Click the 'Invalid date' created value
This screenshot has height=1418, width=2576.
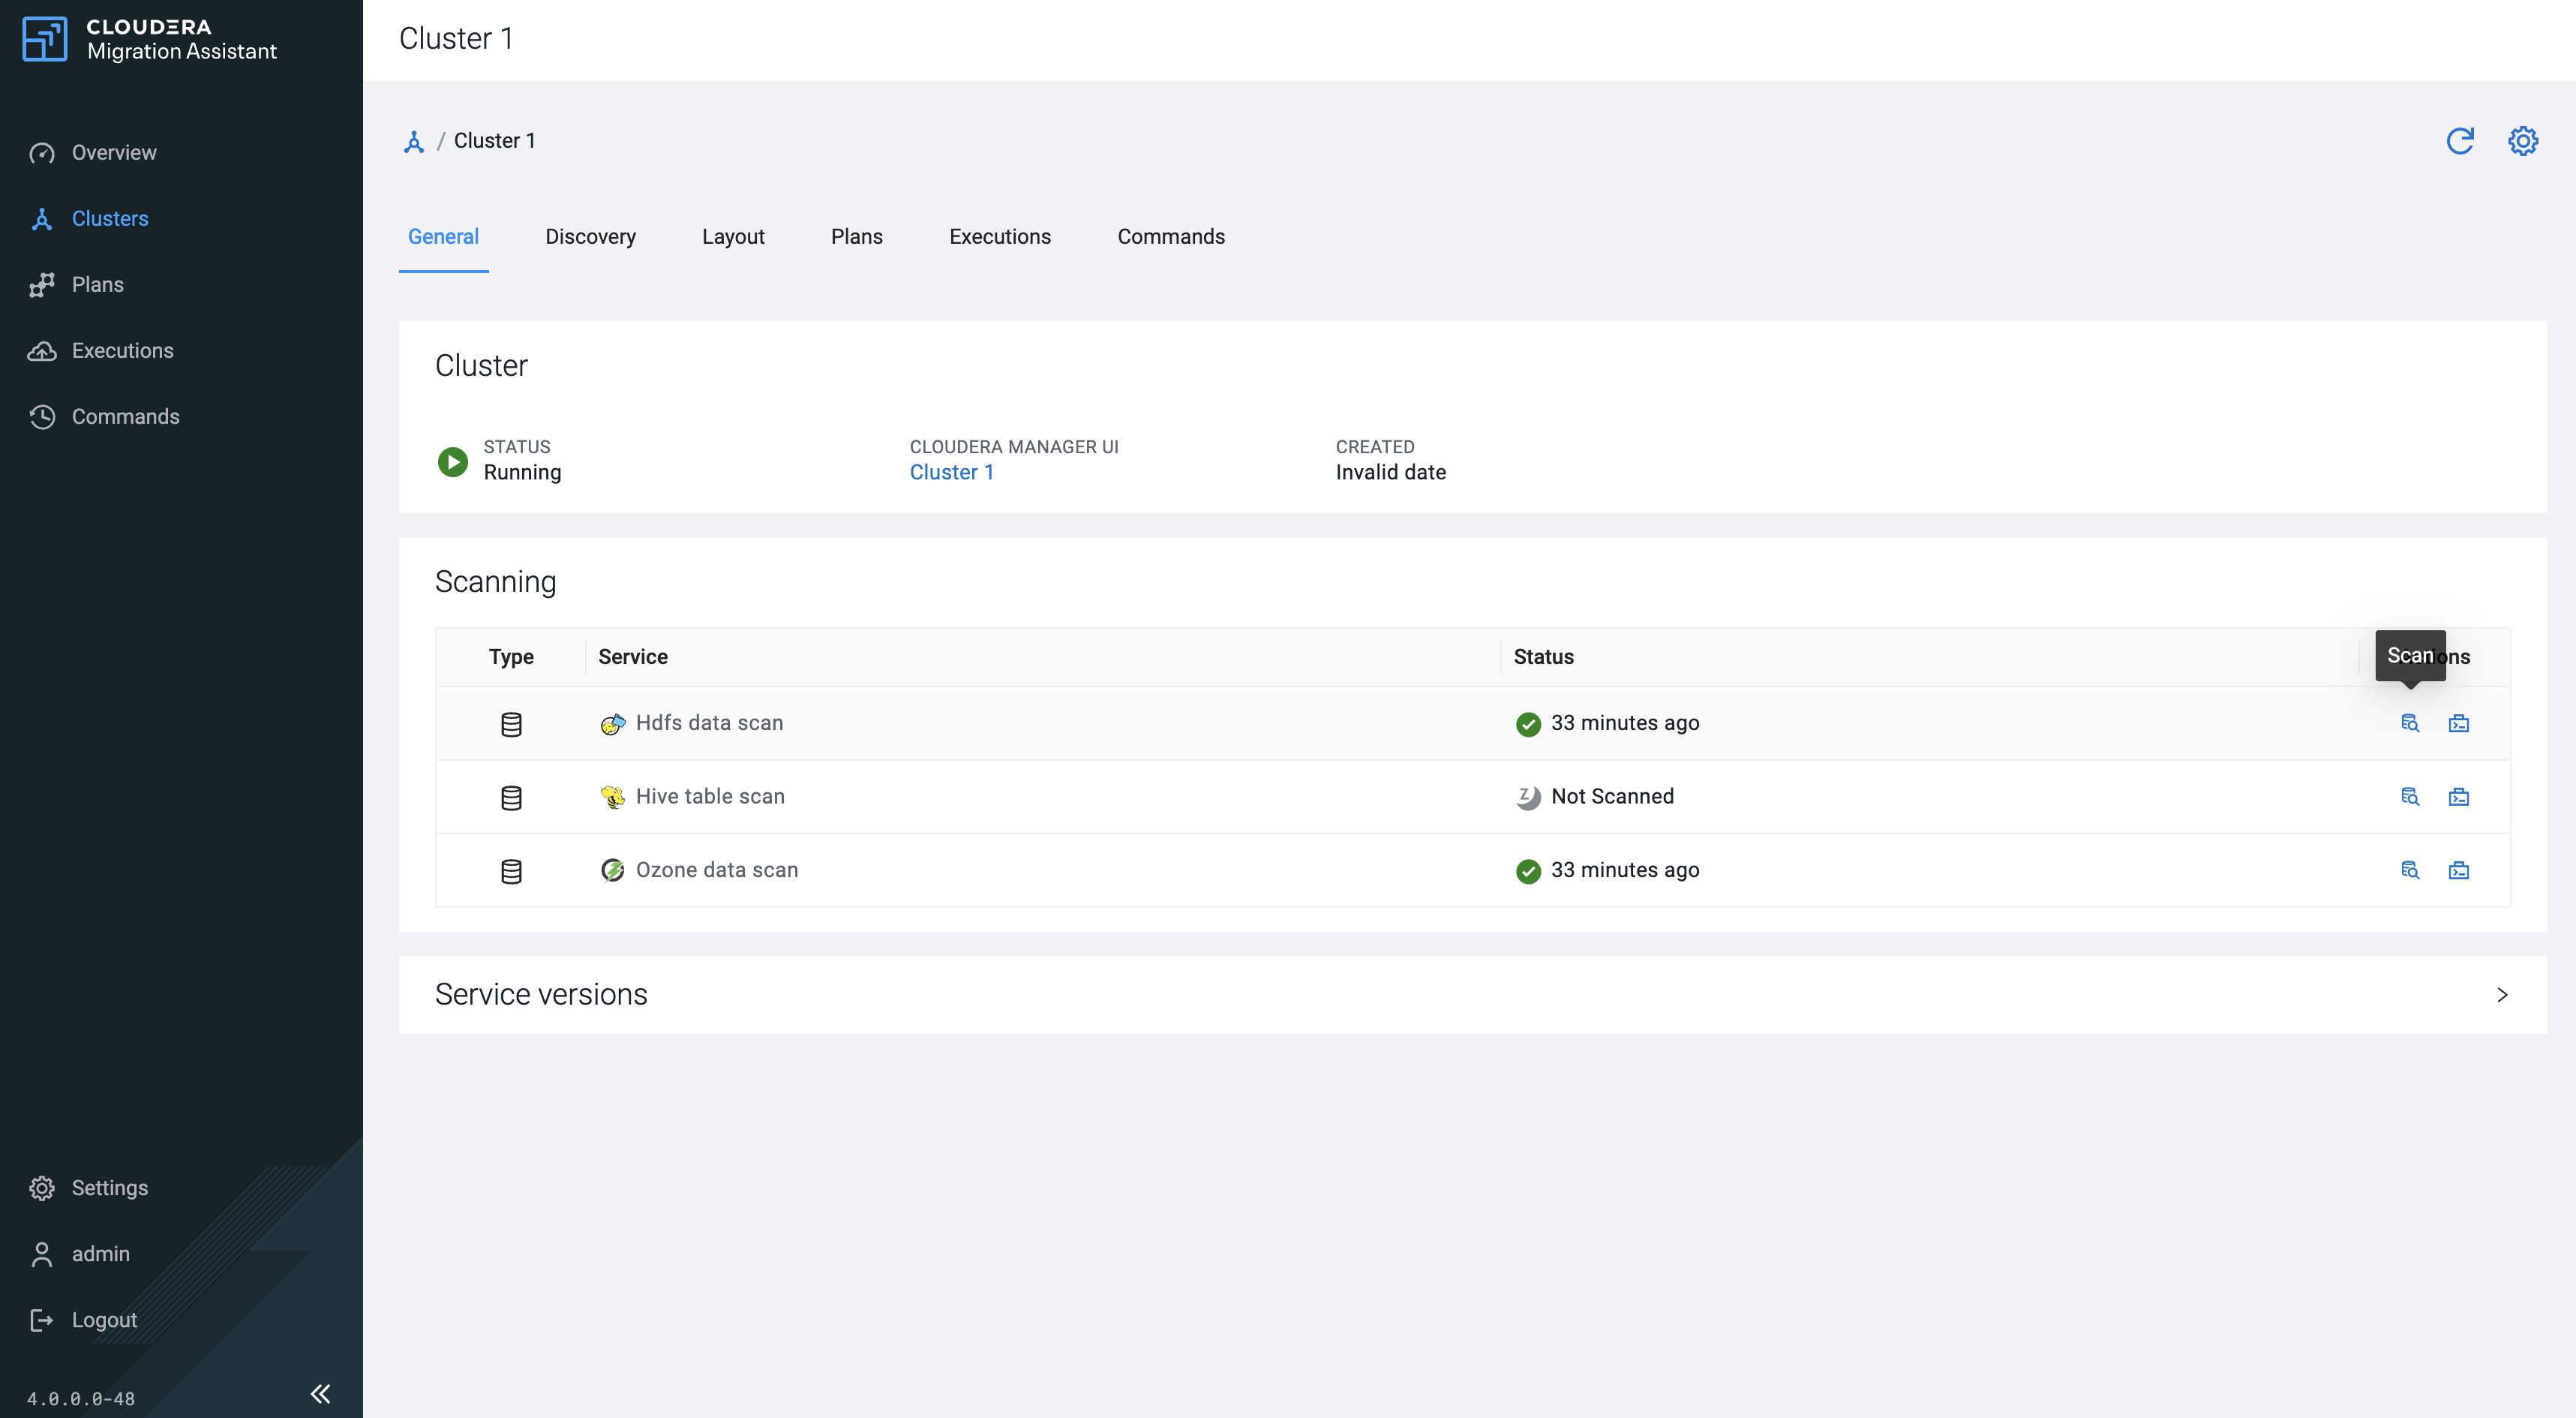click(1390, 473)
